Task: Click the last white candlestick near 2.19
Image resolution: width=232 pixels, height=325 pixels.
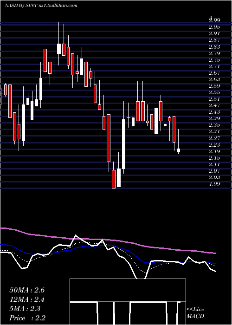Action: (178, 150)
